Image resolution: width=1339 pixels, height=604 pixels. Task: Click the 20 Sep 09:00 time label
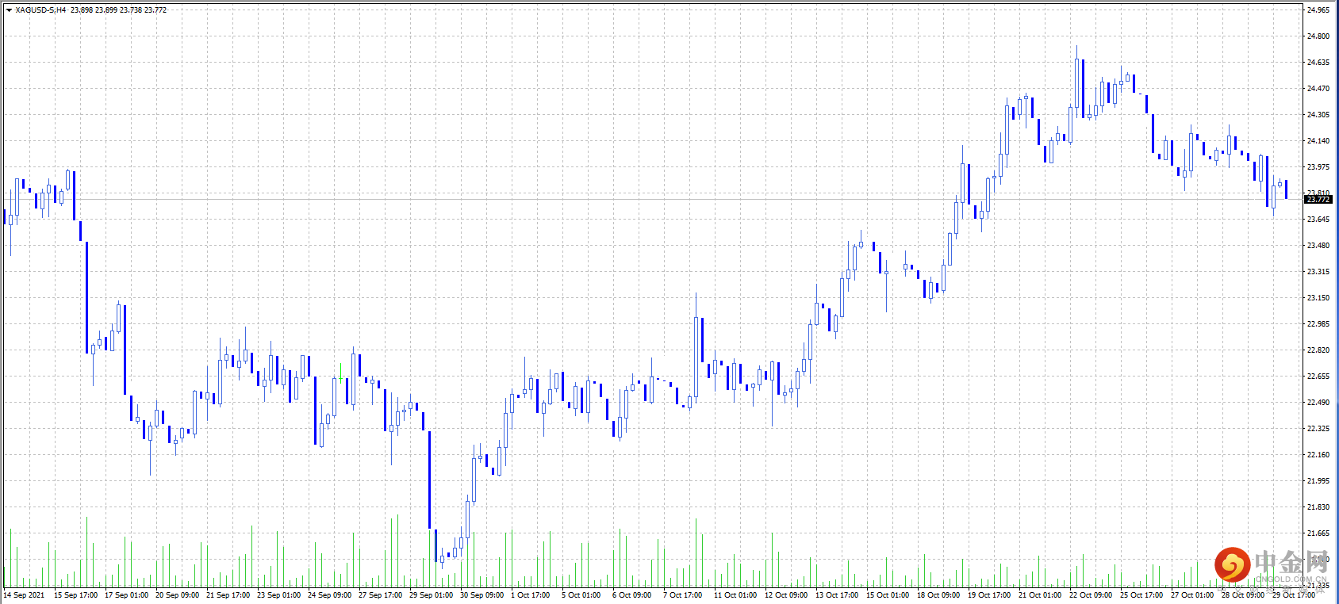pos(178,595)
